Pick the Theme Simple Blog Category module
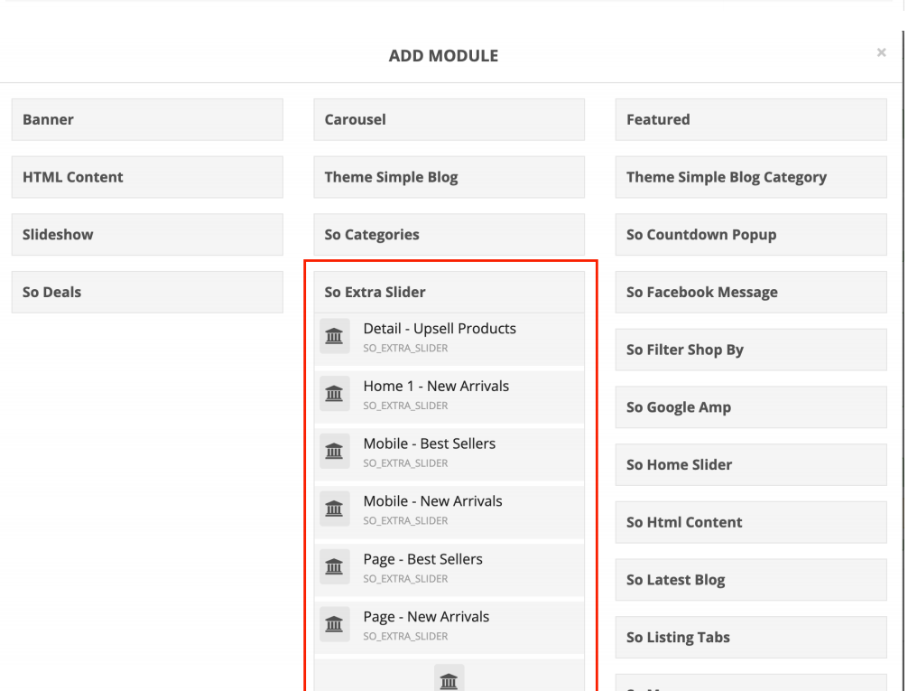 click(750, 177)
